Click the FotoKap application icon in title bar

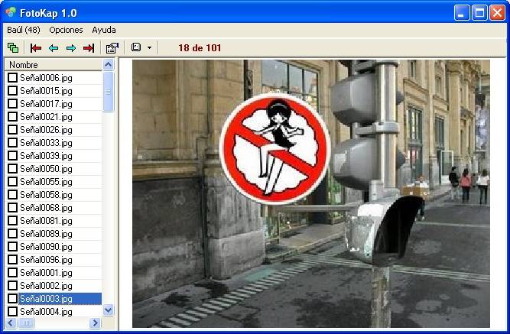click(11, 12)
